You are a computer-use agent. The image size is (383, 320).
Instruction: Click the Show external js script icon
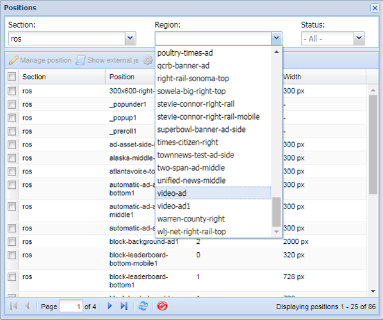point(80,60)
